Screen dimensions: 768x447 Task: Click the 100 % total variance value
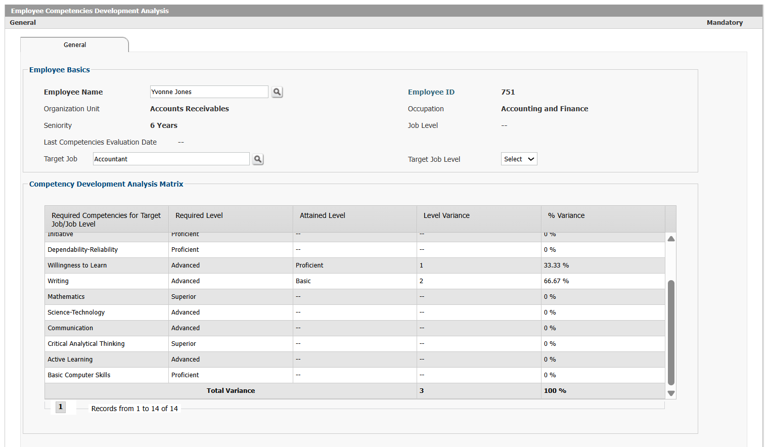point(555,391)
